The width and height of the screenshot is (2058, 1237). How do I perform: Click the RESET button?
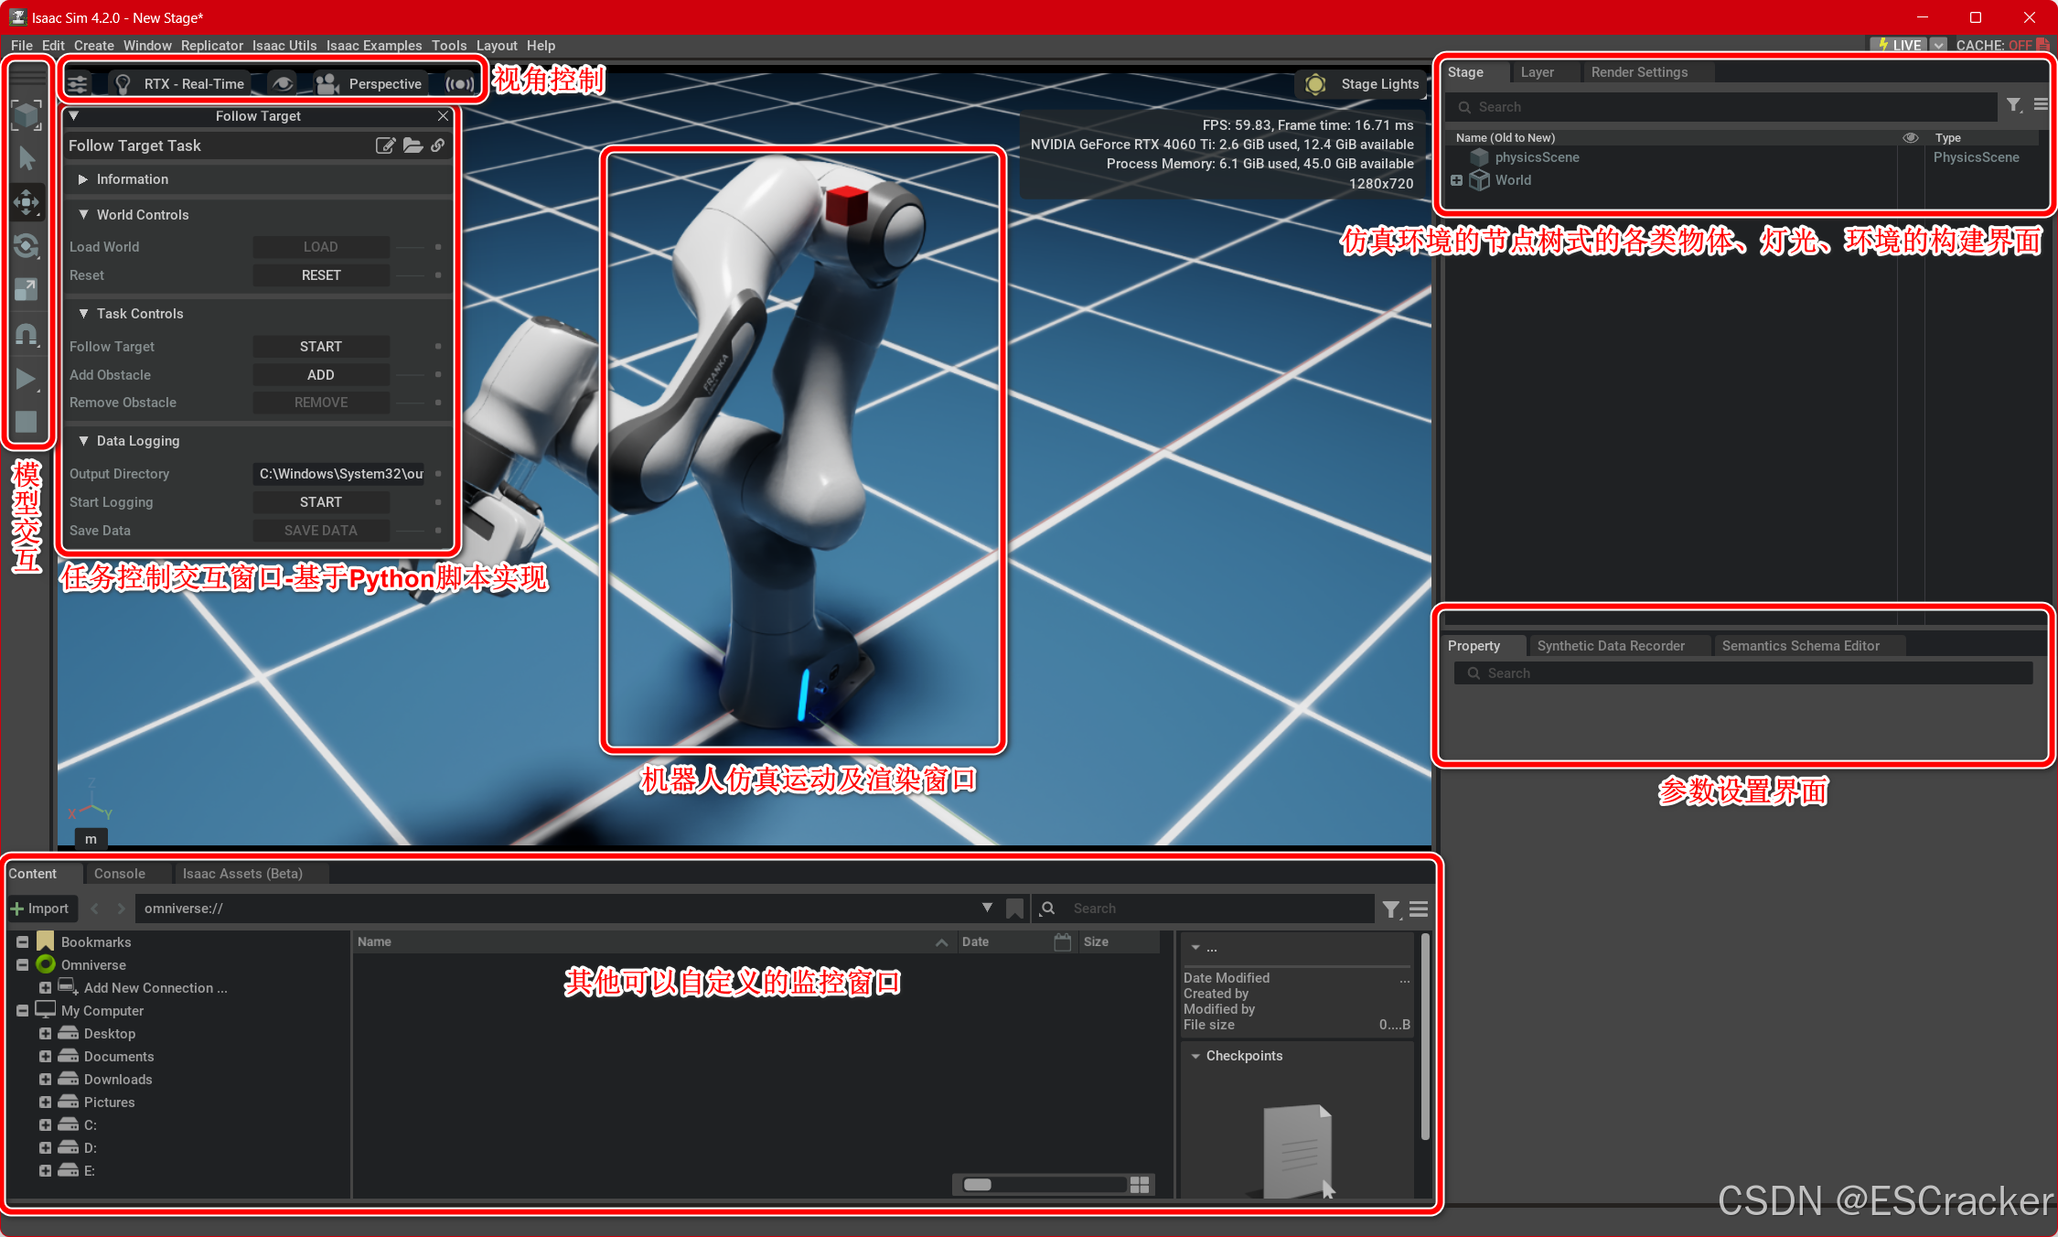(321, 275)
